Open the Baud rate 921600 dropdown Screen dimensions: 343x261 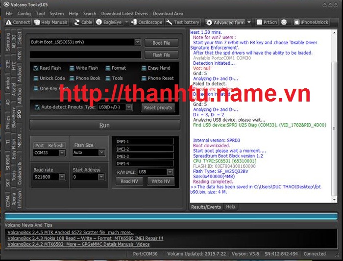62,177
